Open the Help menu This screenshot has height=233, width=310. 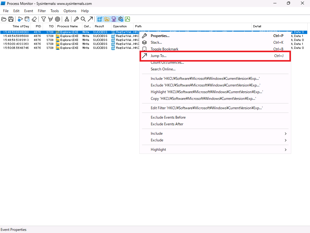pos(85,11)
